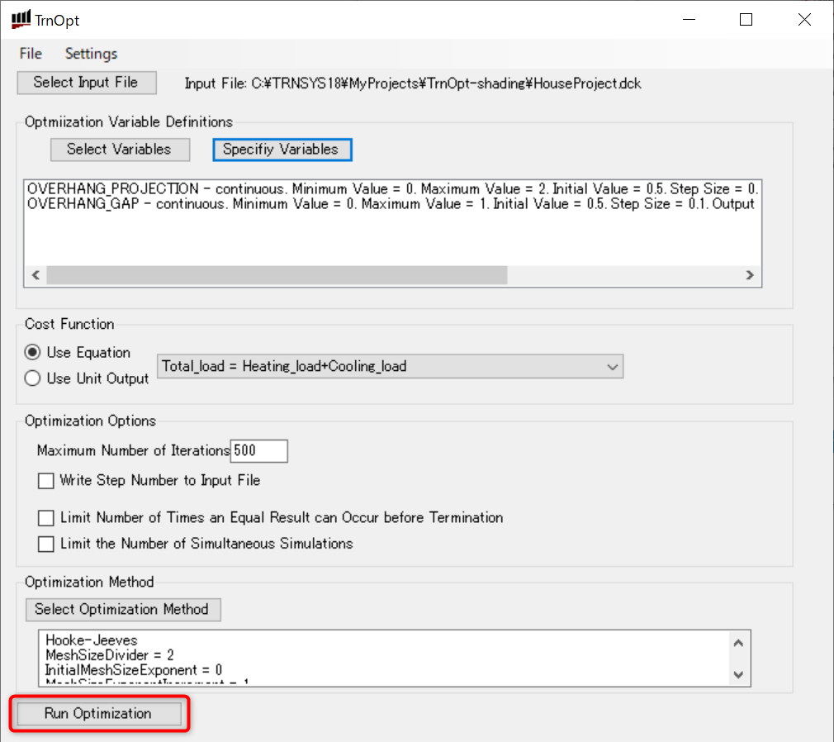Choose the Use Equation radio button
Image resolution: width=834 pixels, height=742 pixels.
[x=33, y=353]
